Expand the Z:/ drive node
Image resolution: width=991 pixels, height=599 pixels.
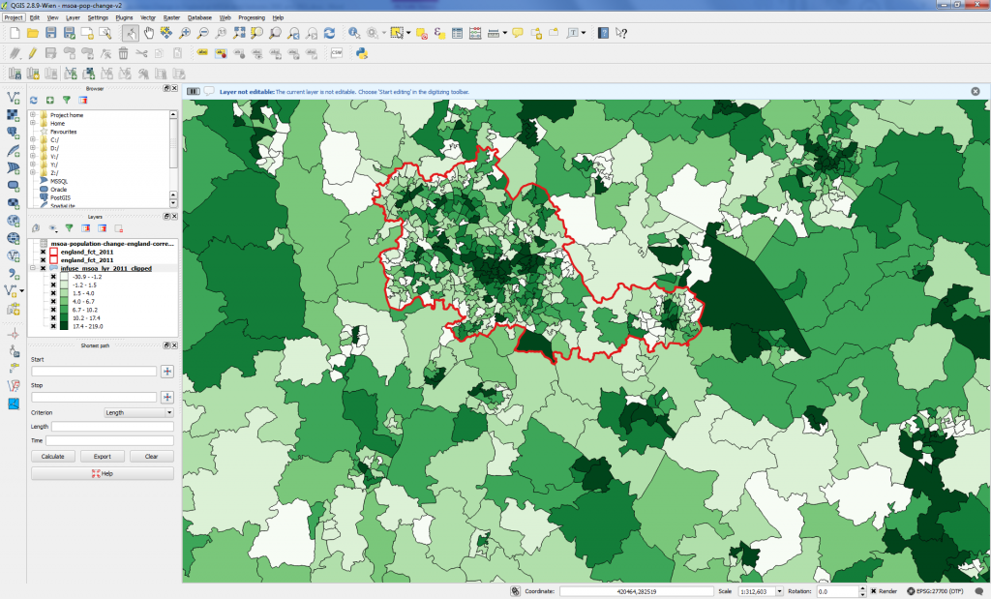33,172
